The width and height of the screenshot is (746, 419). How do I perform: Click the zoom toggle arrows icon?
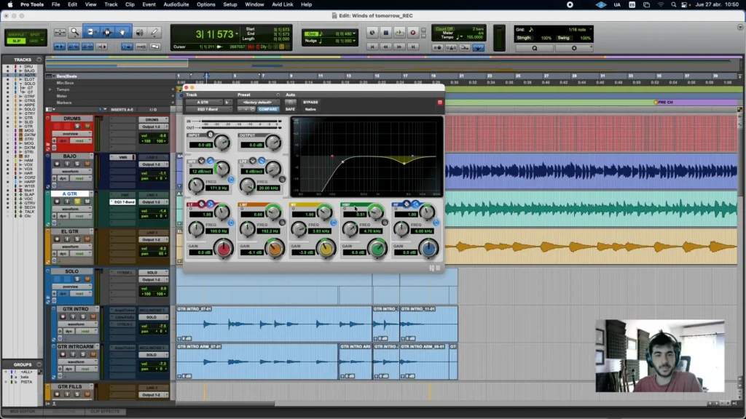click(x=60, y=32)
